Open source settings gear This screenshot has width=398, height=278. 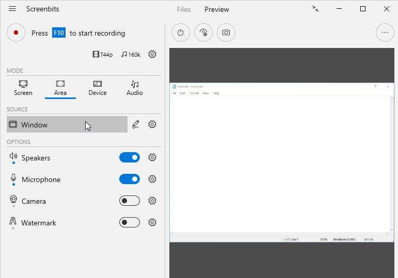(x=152, y=124)
